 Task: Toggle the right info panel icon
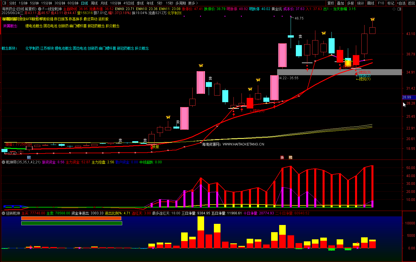(x=399, y=9)
